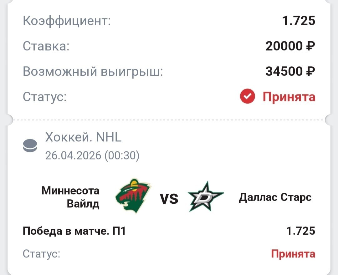Click the top coefficient value 1.725
The width and height of the screenshot is (338, 275).
[x=298, y=21]
